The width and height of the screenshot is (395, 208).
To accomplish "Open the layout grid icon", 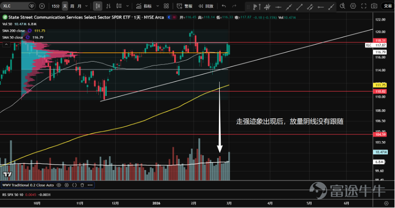I will [x=166, y=6].
